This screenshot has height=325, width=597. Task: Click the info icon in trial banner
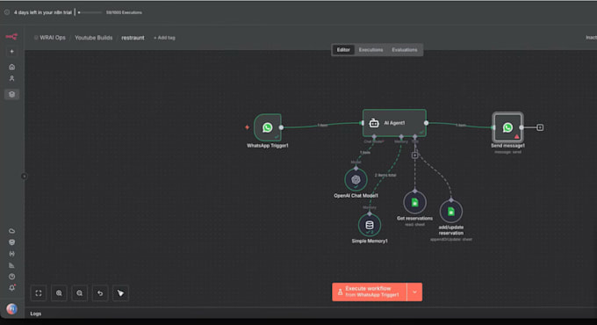[7, 12]
